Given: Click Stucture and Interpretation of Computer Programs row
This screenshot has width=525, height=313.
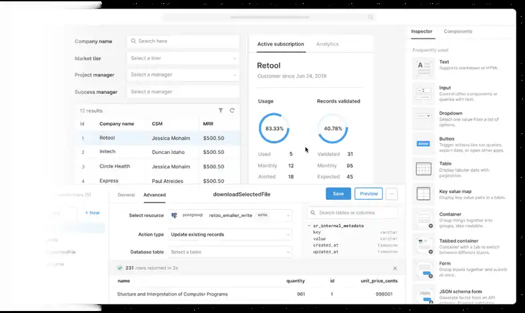Looking at the screenshot, I should (257, 294).
